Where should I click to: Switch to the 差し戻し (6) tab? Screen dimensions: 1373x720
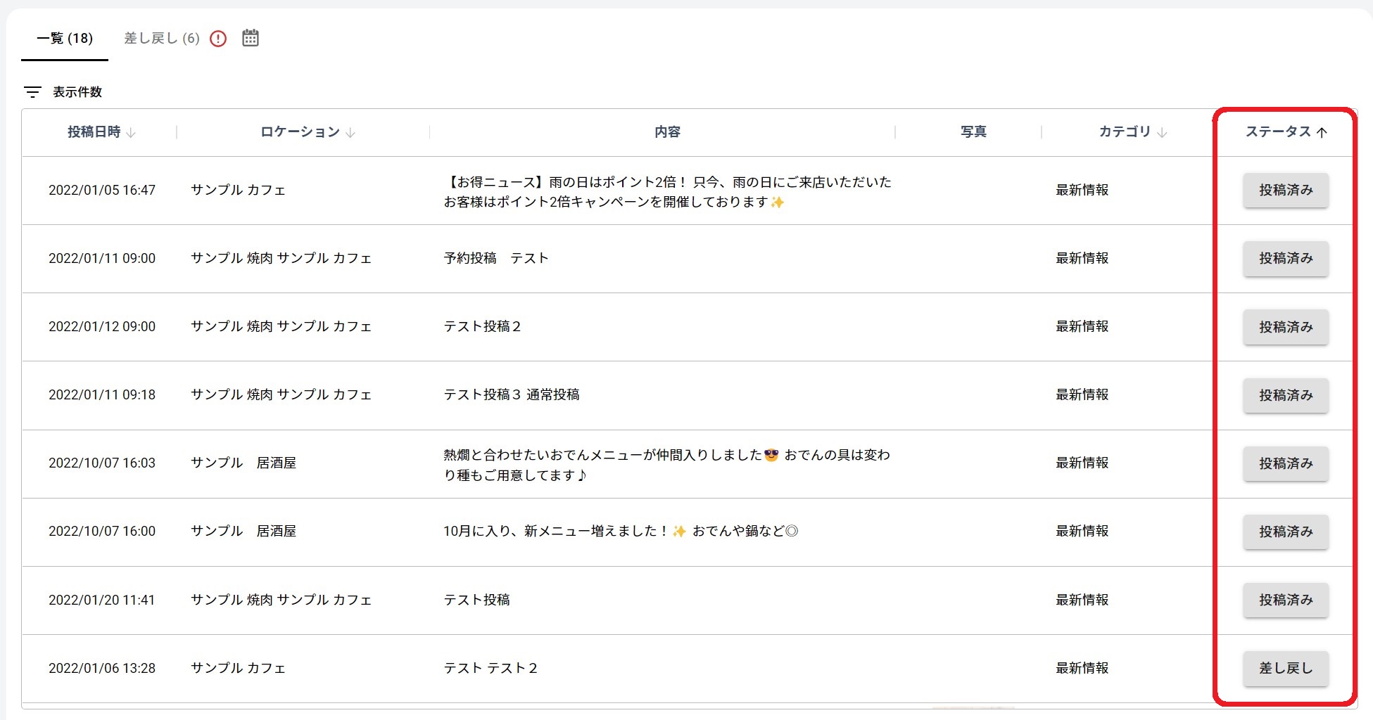point(162,39)
